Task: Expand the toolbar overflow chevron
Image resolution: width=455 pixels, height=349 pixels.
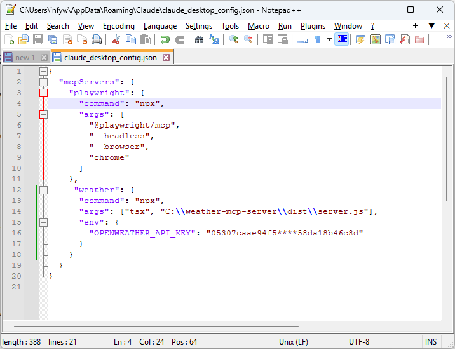Action: click(x=449, y=37)
